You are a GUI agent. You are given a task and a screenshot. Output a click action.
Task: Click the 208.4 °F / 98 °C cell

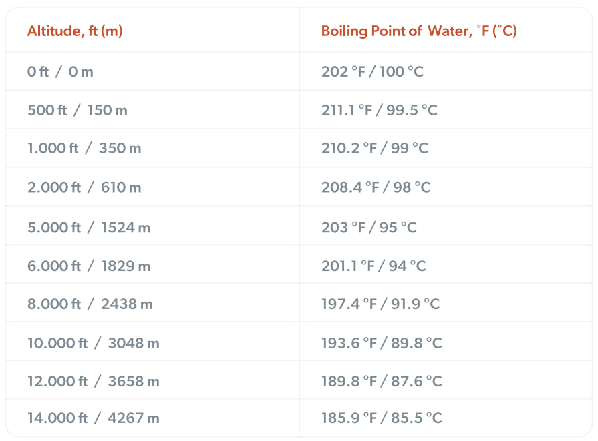(x=376, y=187)
